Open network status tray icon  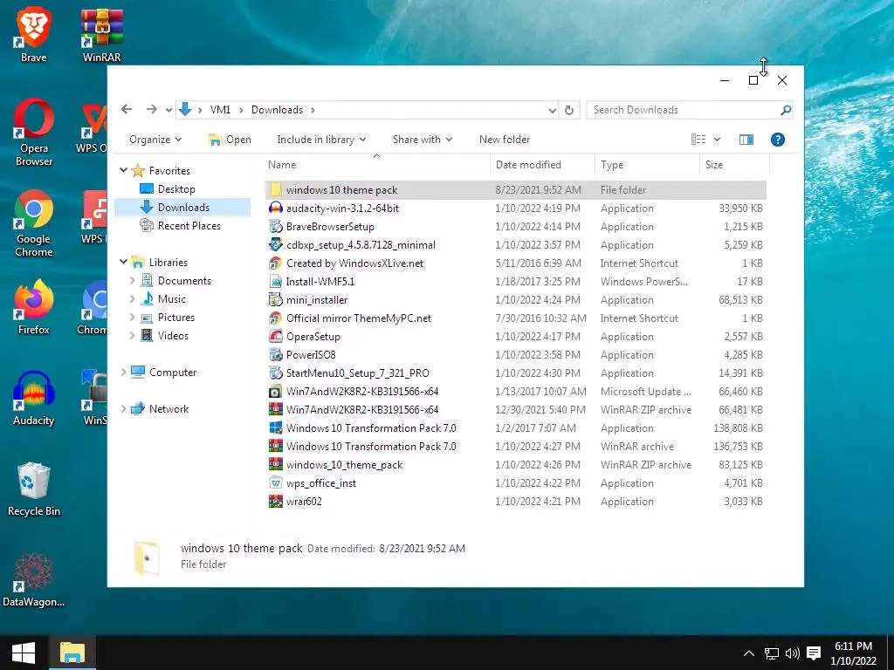tap(772, 653)
